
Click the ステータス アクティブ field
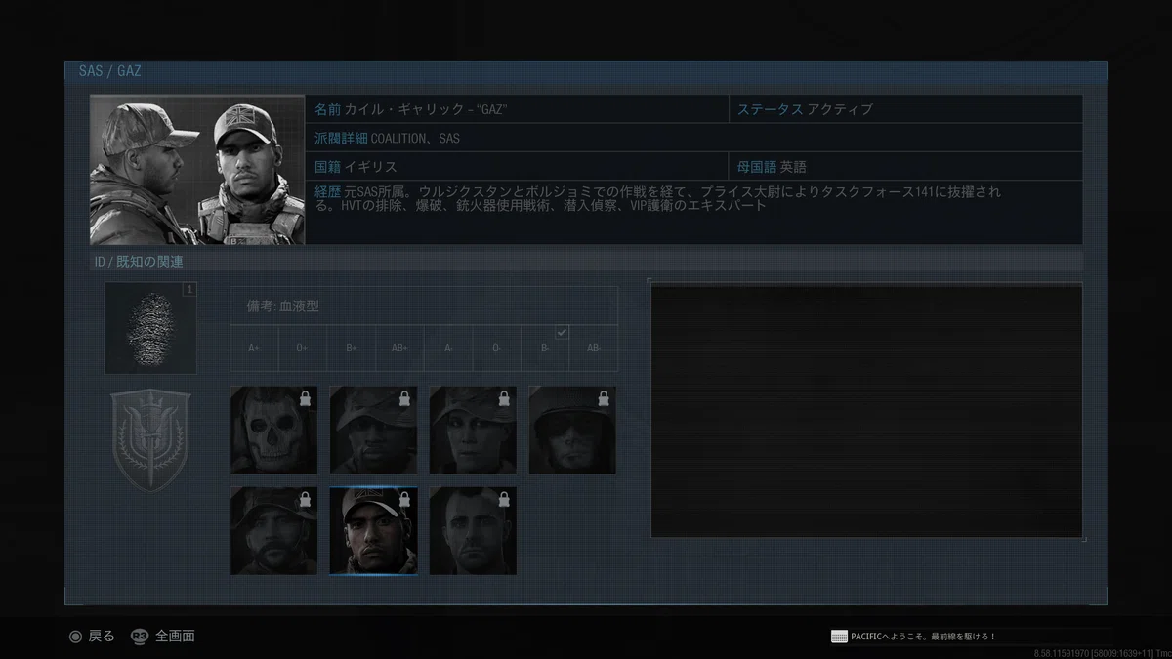coord(905,109)
